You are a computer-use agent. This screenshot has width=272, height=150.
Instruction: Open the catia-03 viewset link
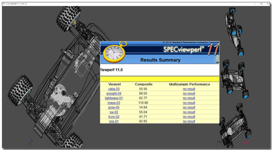(114, 89)
